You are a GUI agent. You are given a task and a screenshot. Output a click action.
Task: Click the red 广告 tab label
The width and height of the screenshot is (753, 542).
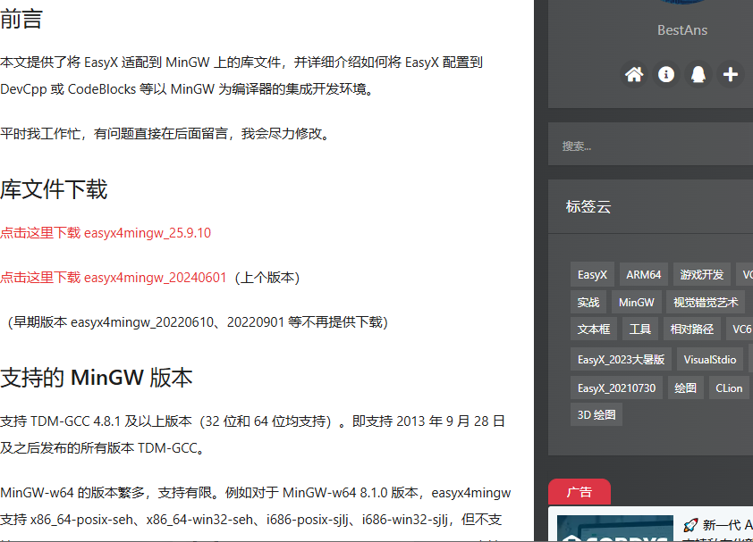click(x=580, y=492)
